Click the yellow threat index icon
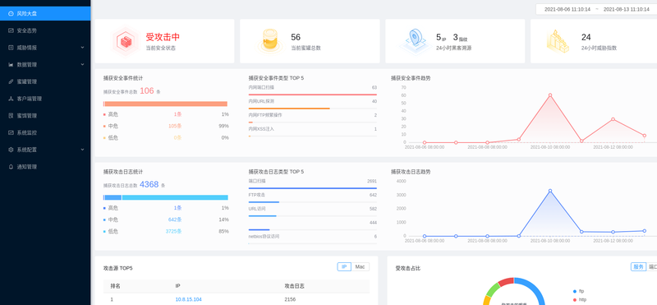 pyautogui.click(x=558, y=41)
